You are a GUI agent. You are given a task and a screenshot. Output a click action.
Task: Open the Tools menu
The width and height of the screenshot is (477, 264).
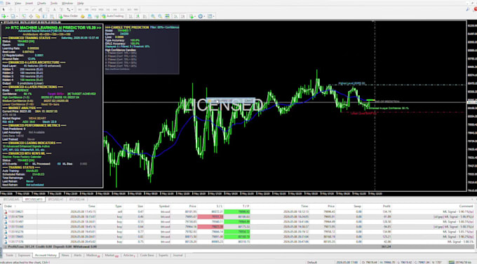click(54, 3)
